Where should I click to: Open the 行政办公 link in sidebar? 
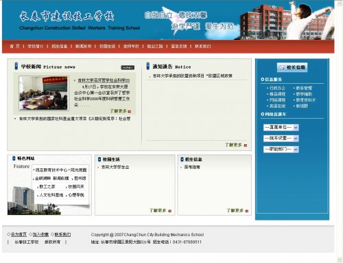pos(277,88)
